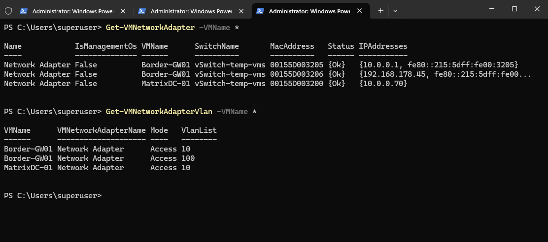
Task: Click PowerShell icon on the first tab
Action: click(x=24, y=11)
